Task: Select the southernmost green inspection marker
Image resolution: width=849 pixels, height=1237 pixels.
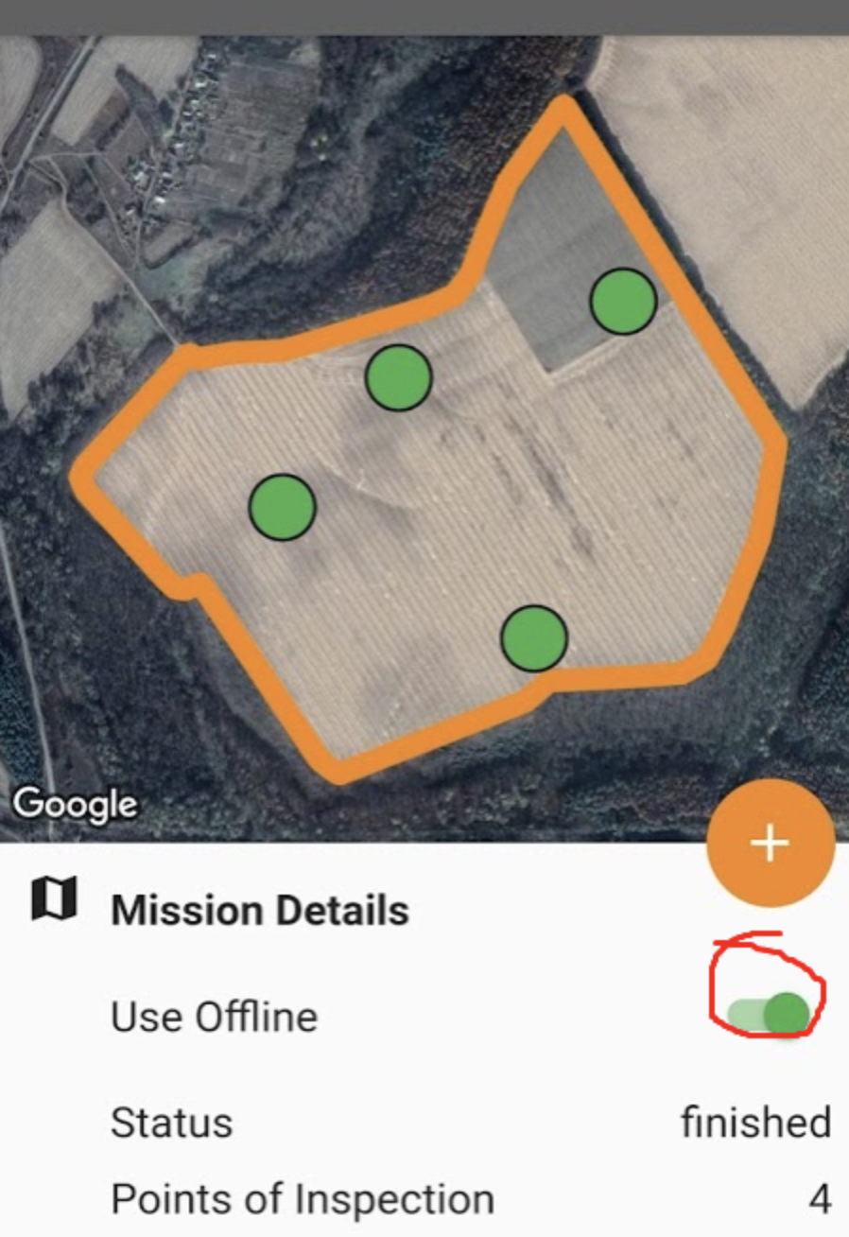Action: tap(533, 638)
